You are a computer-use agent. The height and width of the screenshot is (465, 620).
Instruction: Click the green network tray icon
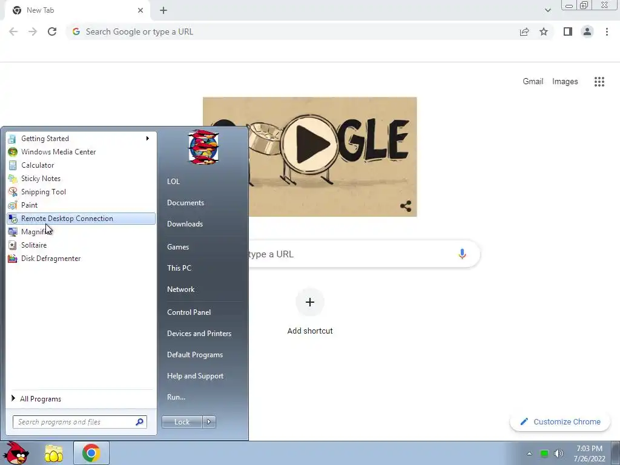(544, 454)
